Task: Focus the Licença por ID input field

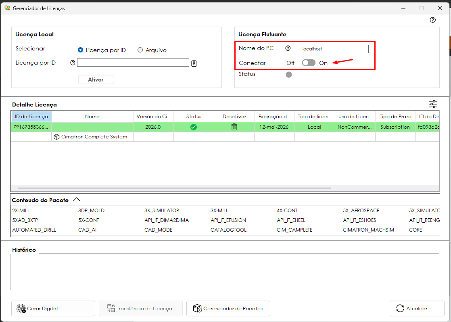Action: pos(133,63)
